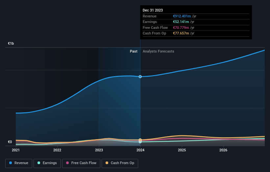This screenshot has height=172, width=270.
Task: Click the Analysts Forecasts label
Action: pos(159,52)
